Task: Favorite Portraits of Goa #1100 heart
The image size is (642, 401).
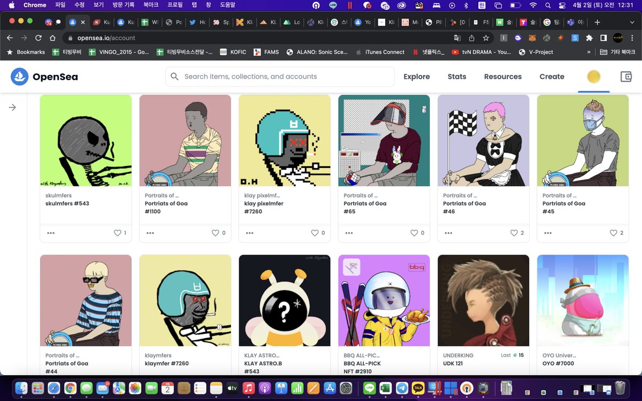Action: (x=216, y=233)
